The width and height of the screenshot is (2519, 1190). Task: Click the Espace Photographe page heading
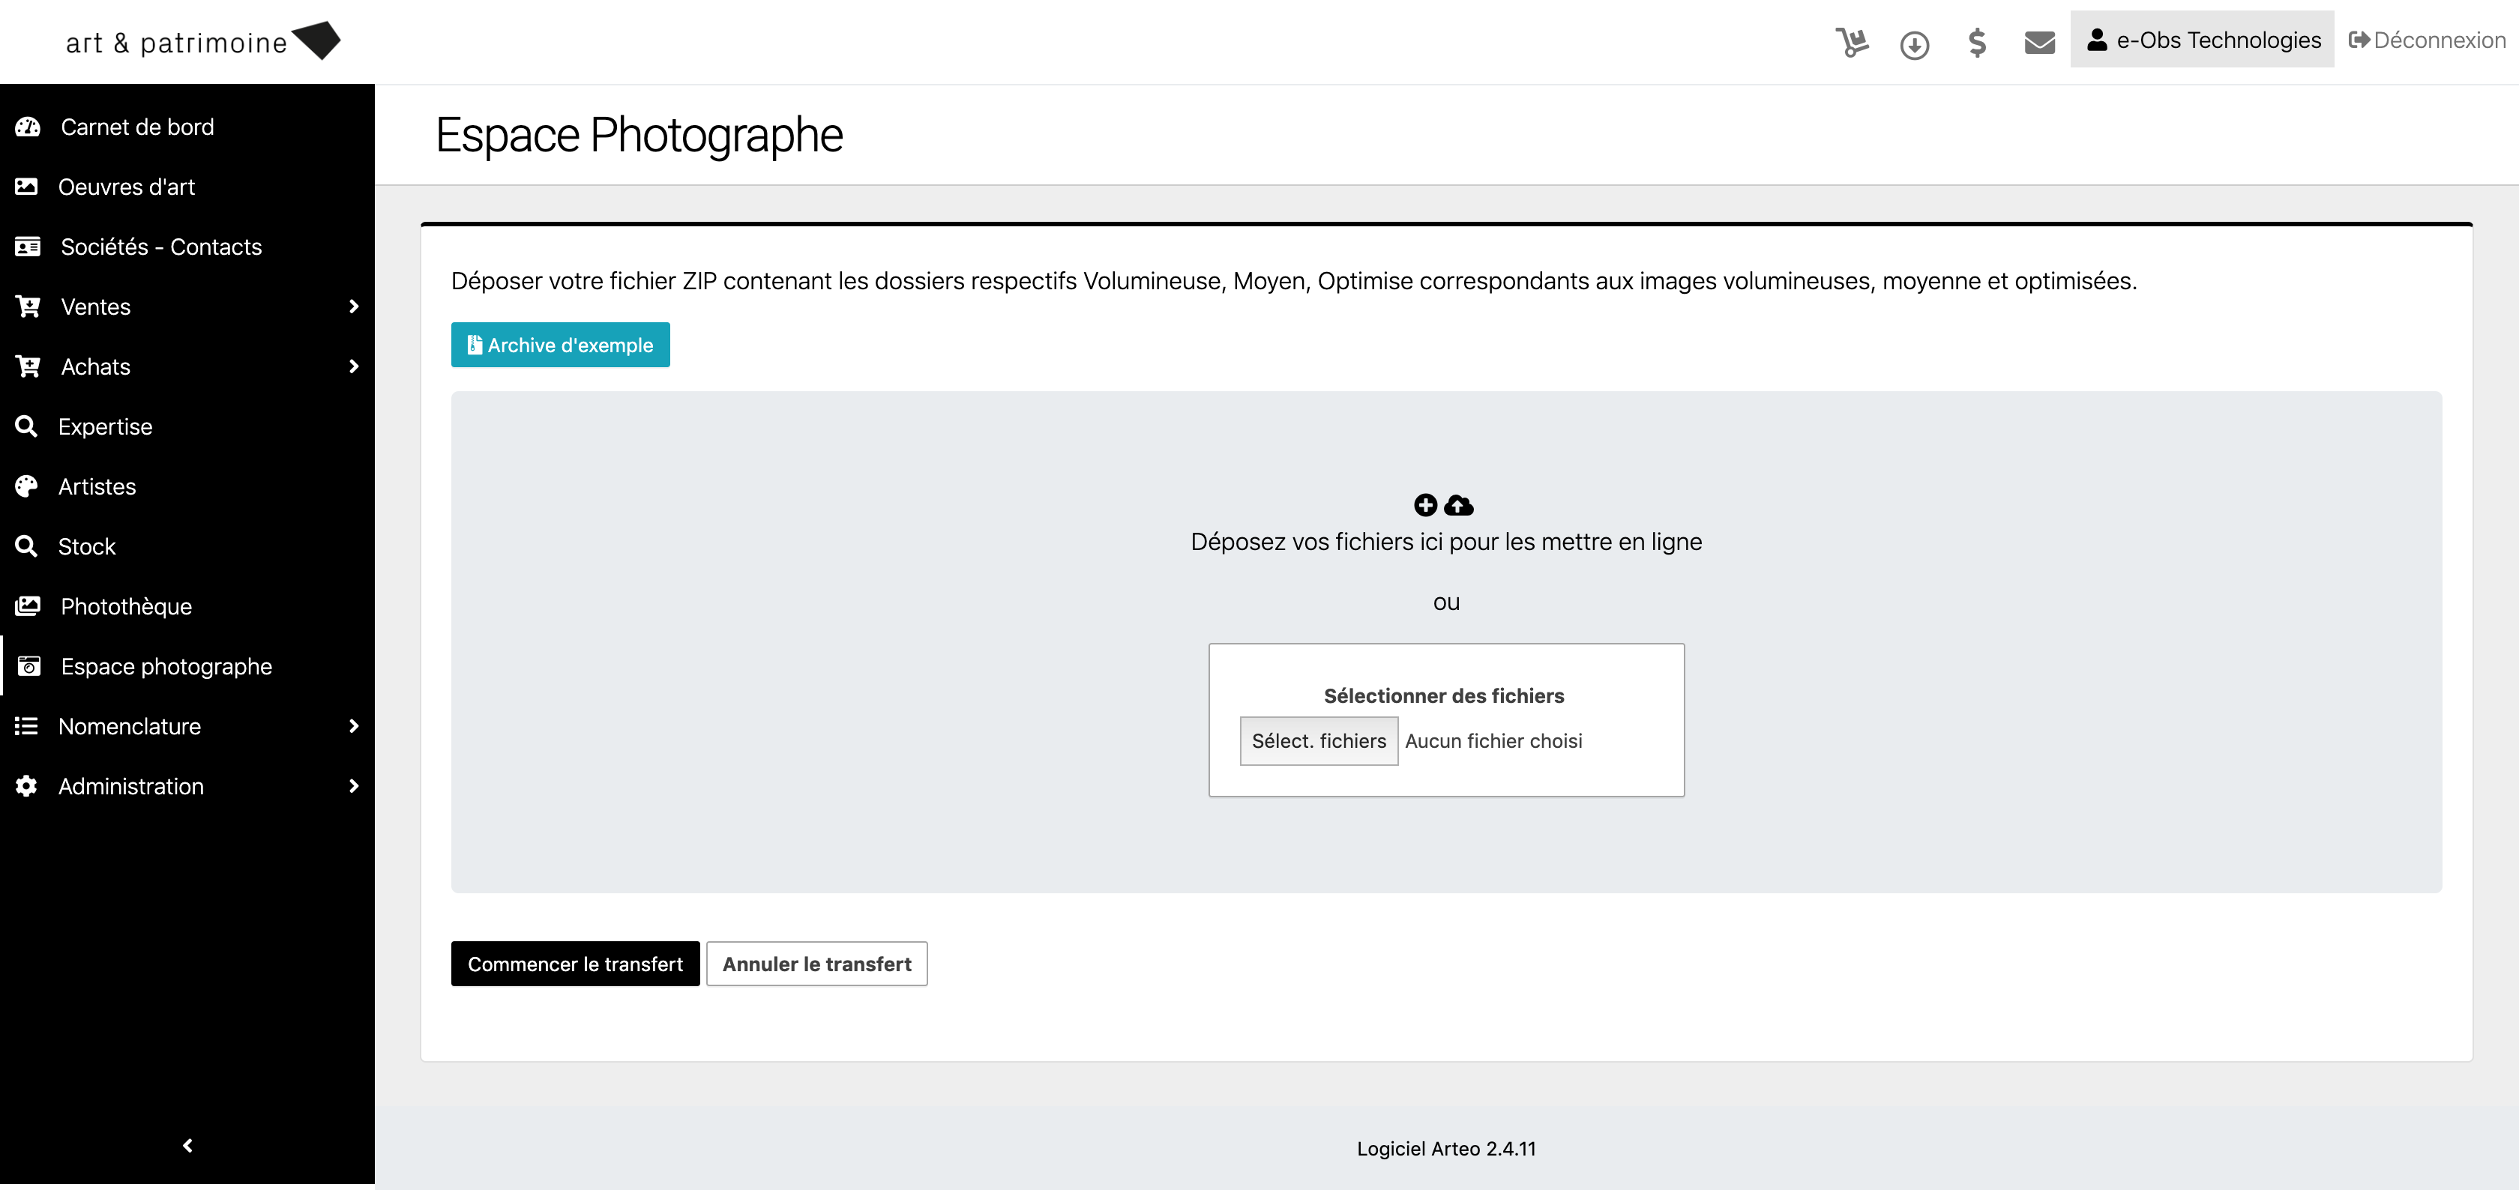(x=639, y=134)
